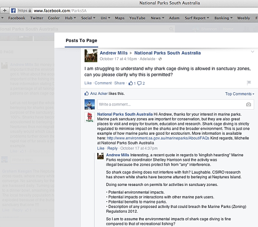Click the flag report icon on post
The height and width of the screenshot is (227, 258).
pos(249,82)
